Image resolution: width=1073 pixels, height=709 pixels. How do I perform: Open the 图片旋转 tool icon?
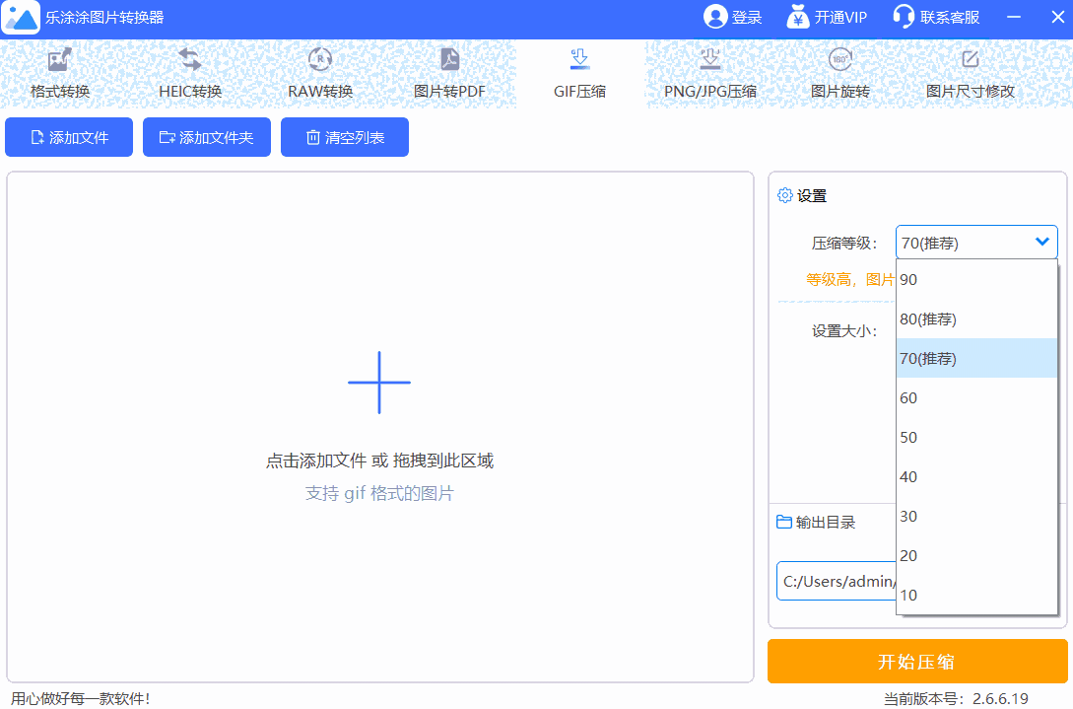coord(839,60)
